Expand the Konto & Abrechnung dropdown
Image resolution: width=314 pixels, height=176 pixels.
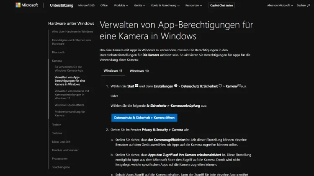coord(165,5)
